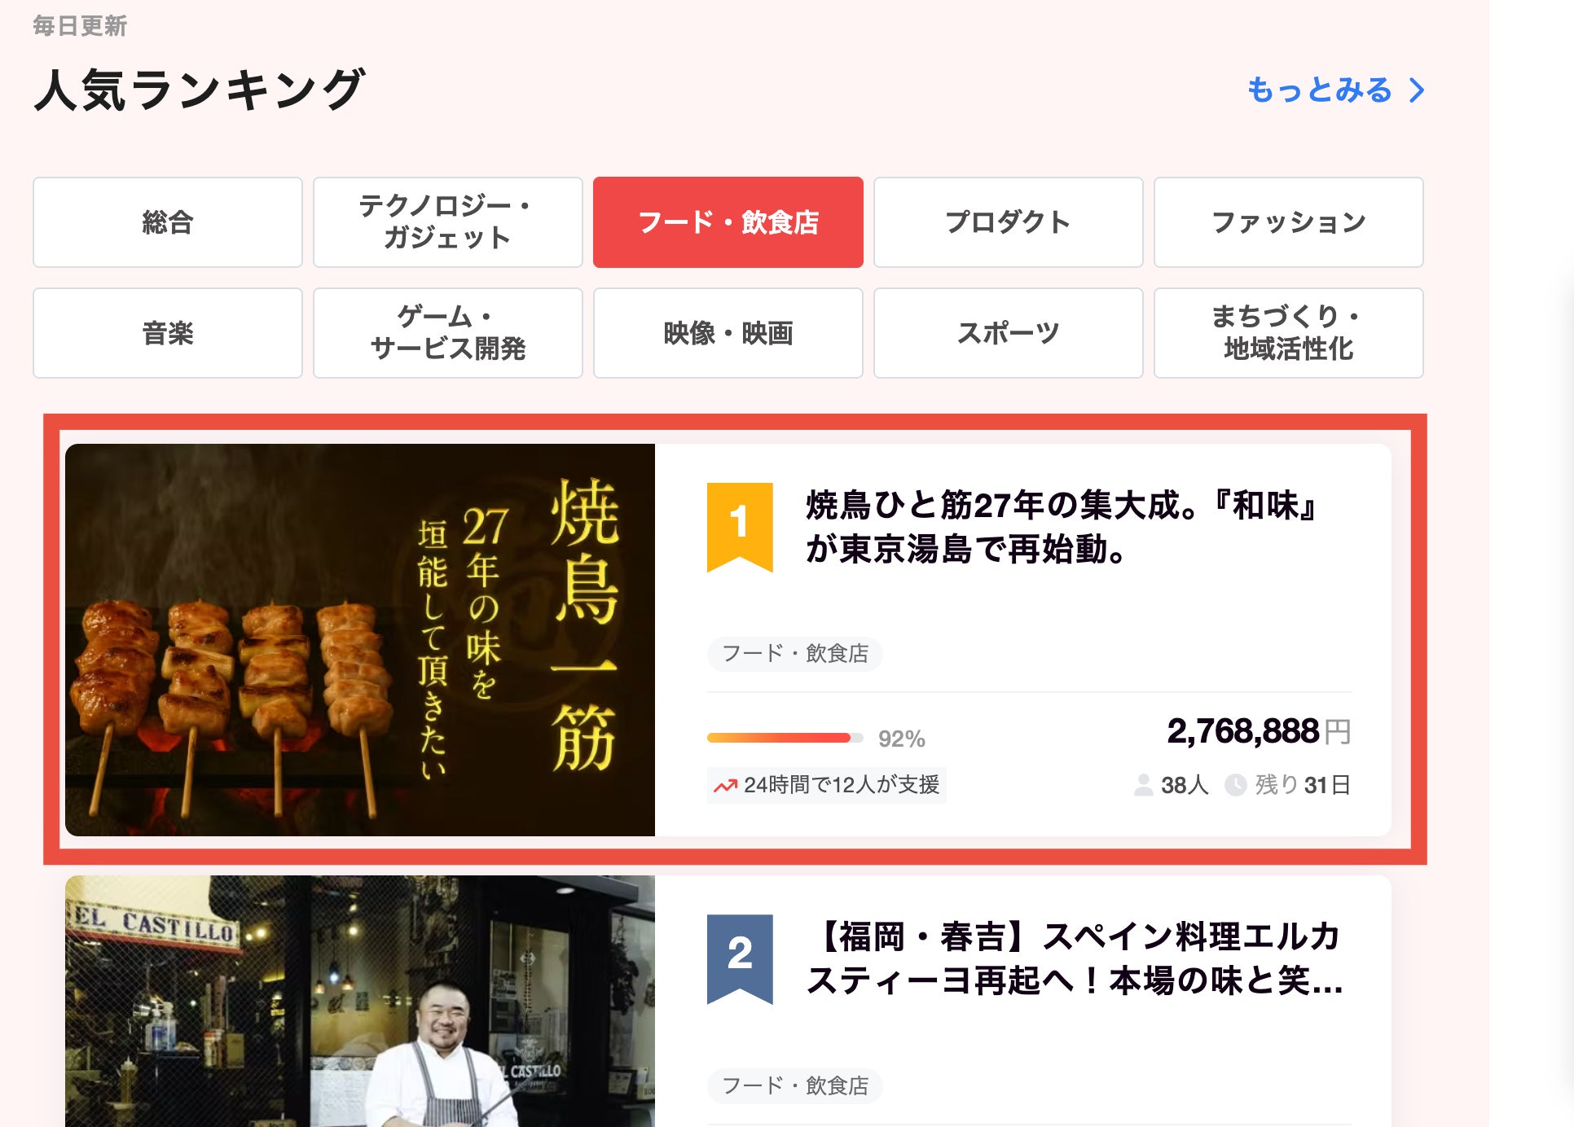The image size is (1574, 1127).
Task: Select the 総合 category tab
Action: coord(168,222)
